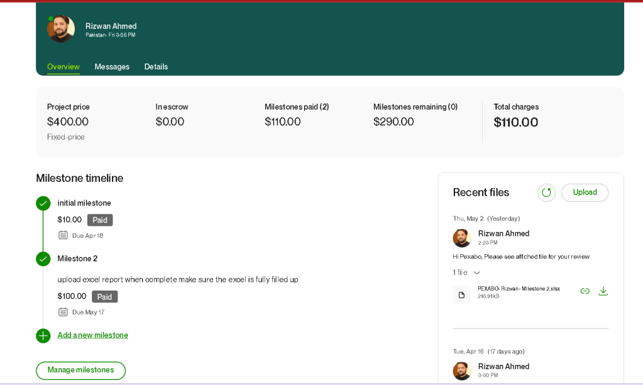Click the document icon beside PEXABO xlsx file
The height and width of the screenshot is (385, 643).
461,294
